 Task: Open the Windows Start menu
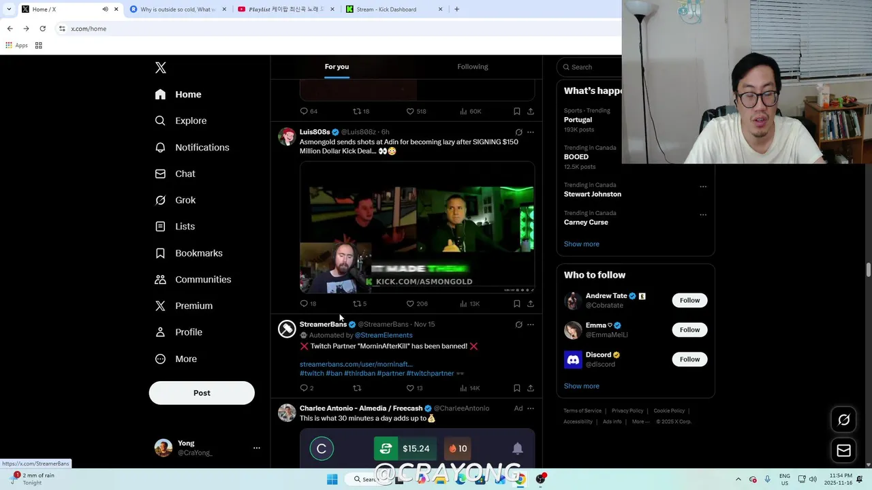(332, 479)
